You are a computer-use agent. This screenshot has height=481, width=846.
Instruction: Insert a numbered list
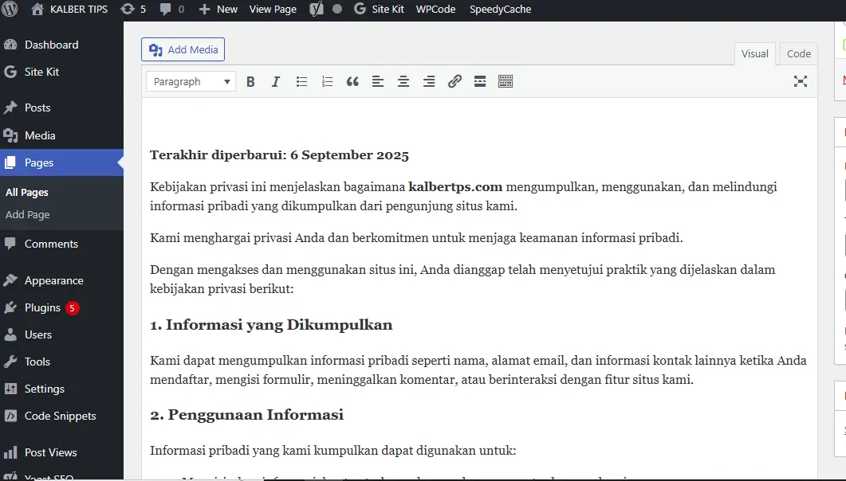[x=327, y=81]
